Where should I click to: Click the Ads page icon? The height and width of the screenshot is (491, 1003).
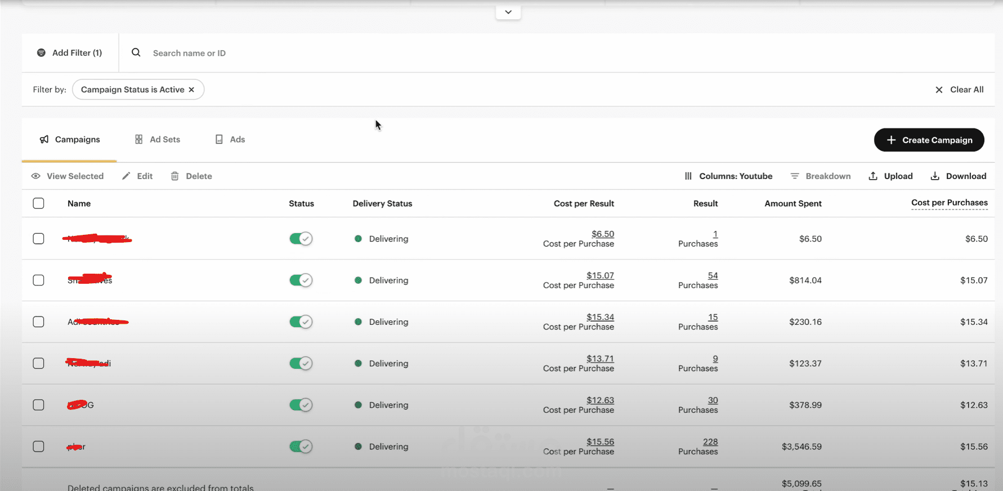pyautogui.click(x=219, y=140)
